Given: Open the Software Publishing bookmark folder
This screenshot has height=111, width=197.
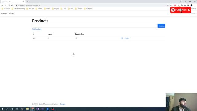Looking at the screenshot, I should pos(18,9).
